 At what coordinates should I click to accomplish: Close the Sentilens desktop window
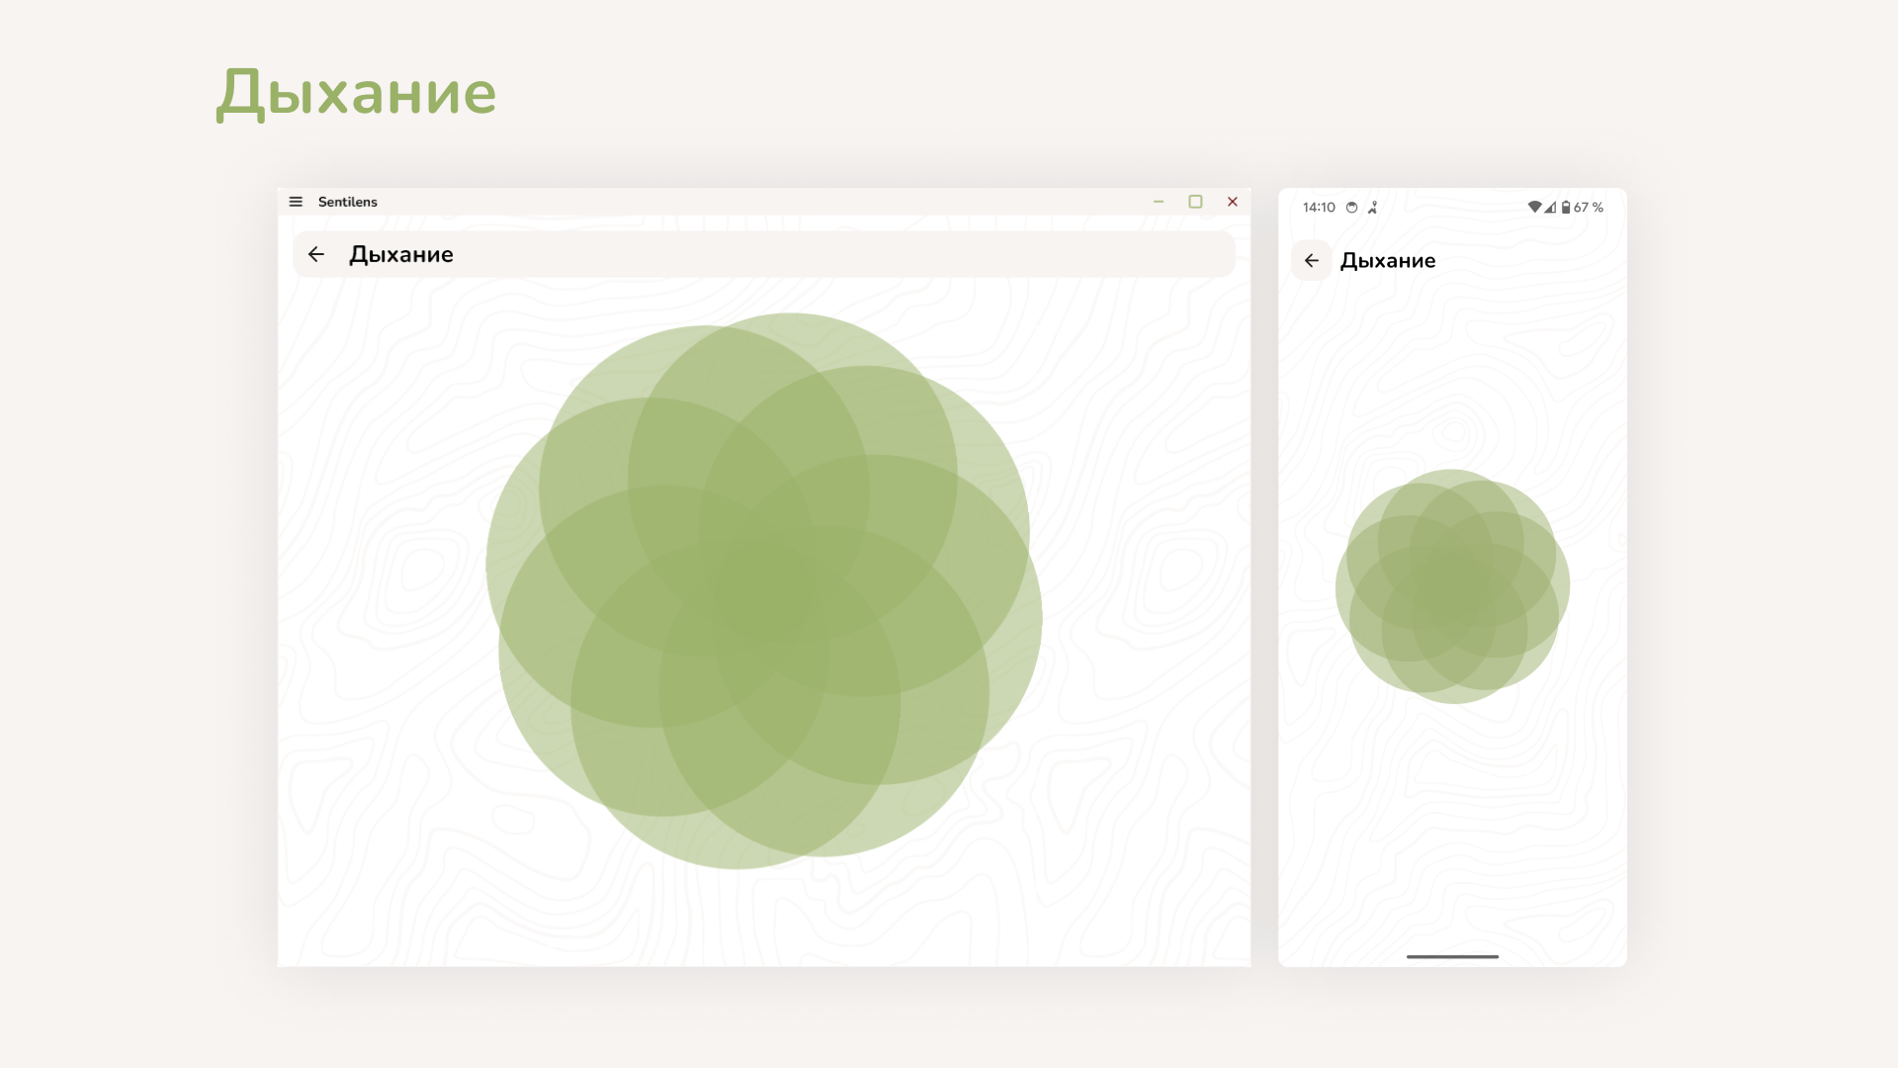coord(1233,202)
